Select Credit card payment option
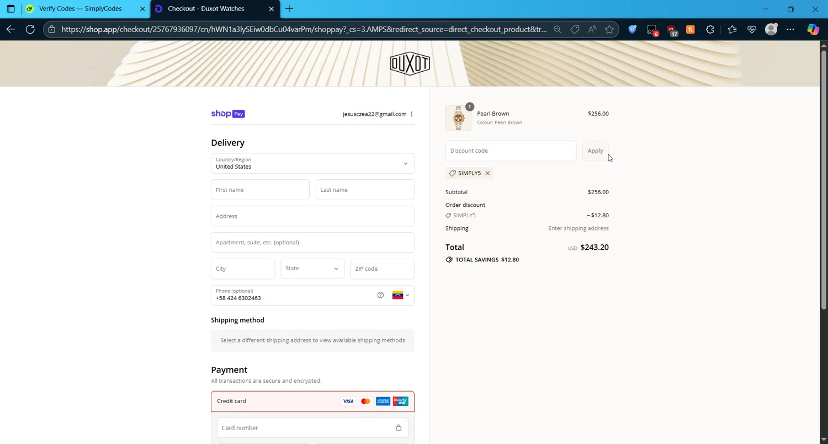 tap(312, 402)
